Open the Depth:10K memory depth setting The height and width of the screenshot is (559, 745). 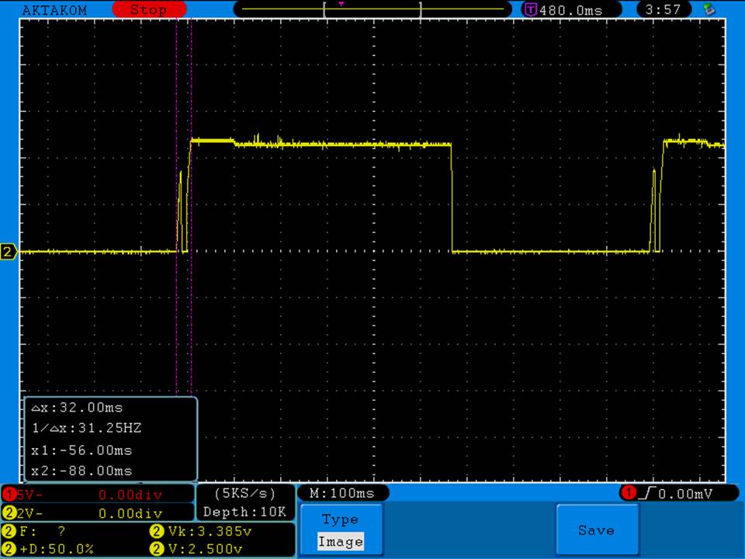coord(244,512)
